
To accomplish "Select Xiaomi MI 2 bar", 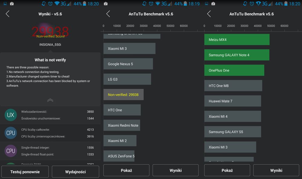I will (120, 141).
